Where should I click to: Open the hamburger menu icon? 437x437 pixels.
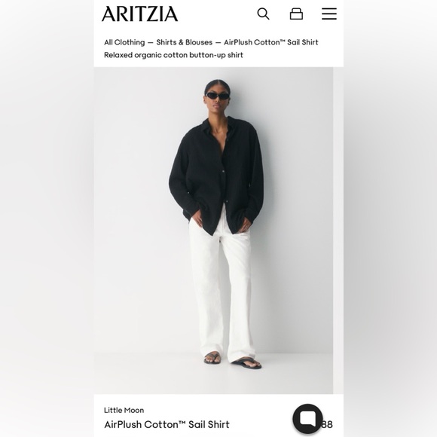click(329, 14)
